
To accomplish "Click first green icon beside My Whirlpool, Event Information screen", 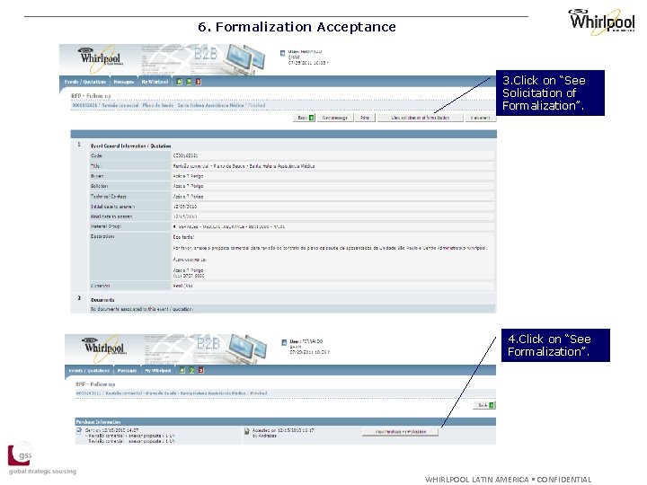I will click(179, 82).
